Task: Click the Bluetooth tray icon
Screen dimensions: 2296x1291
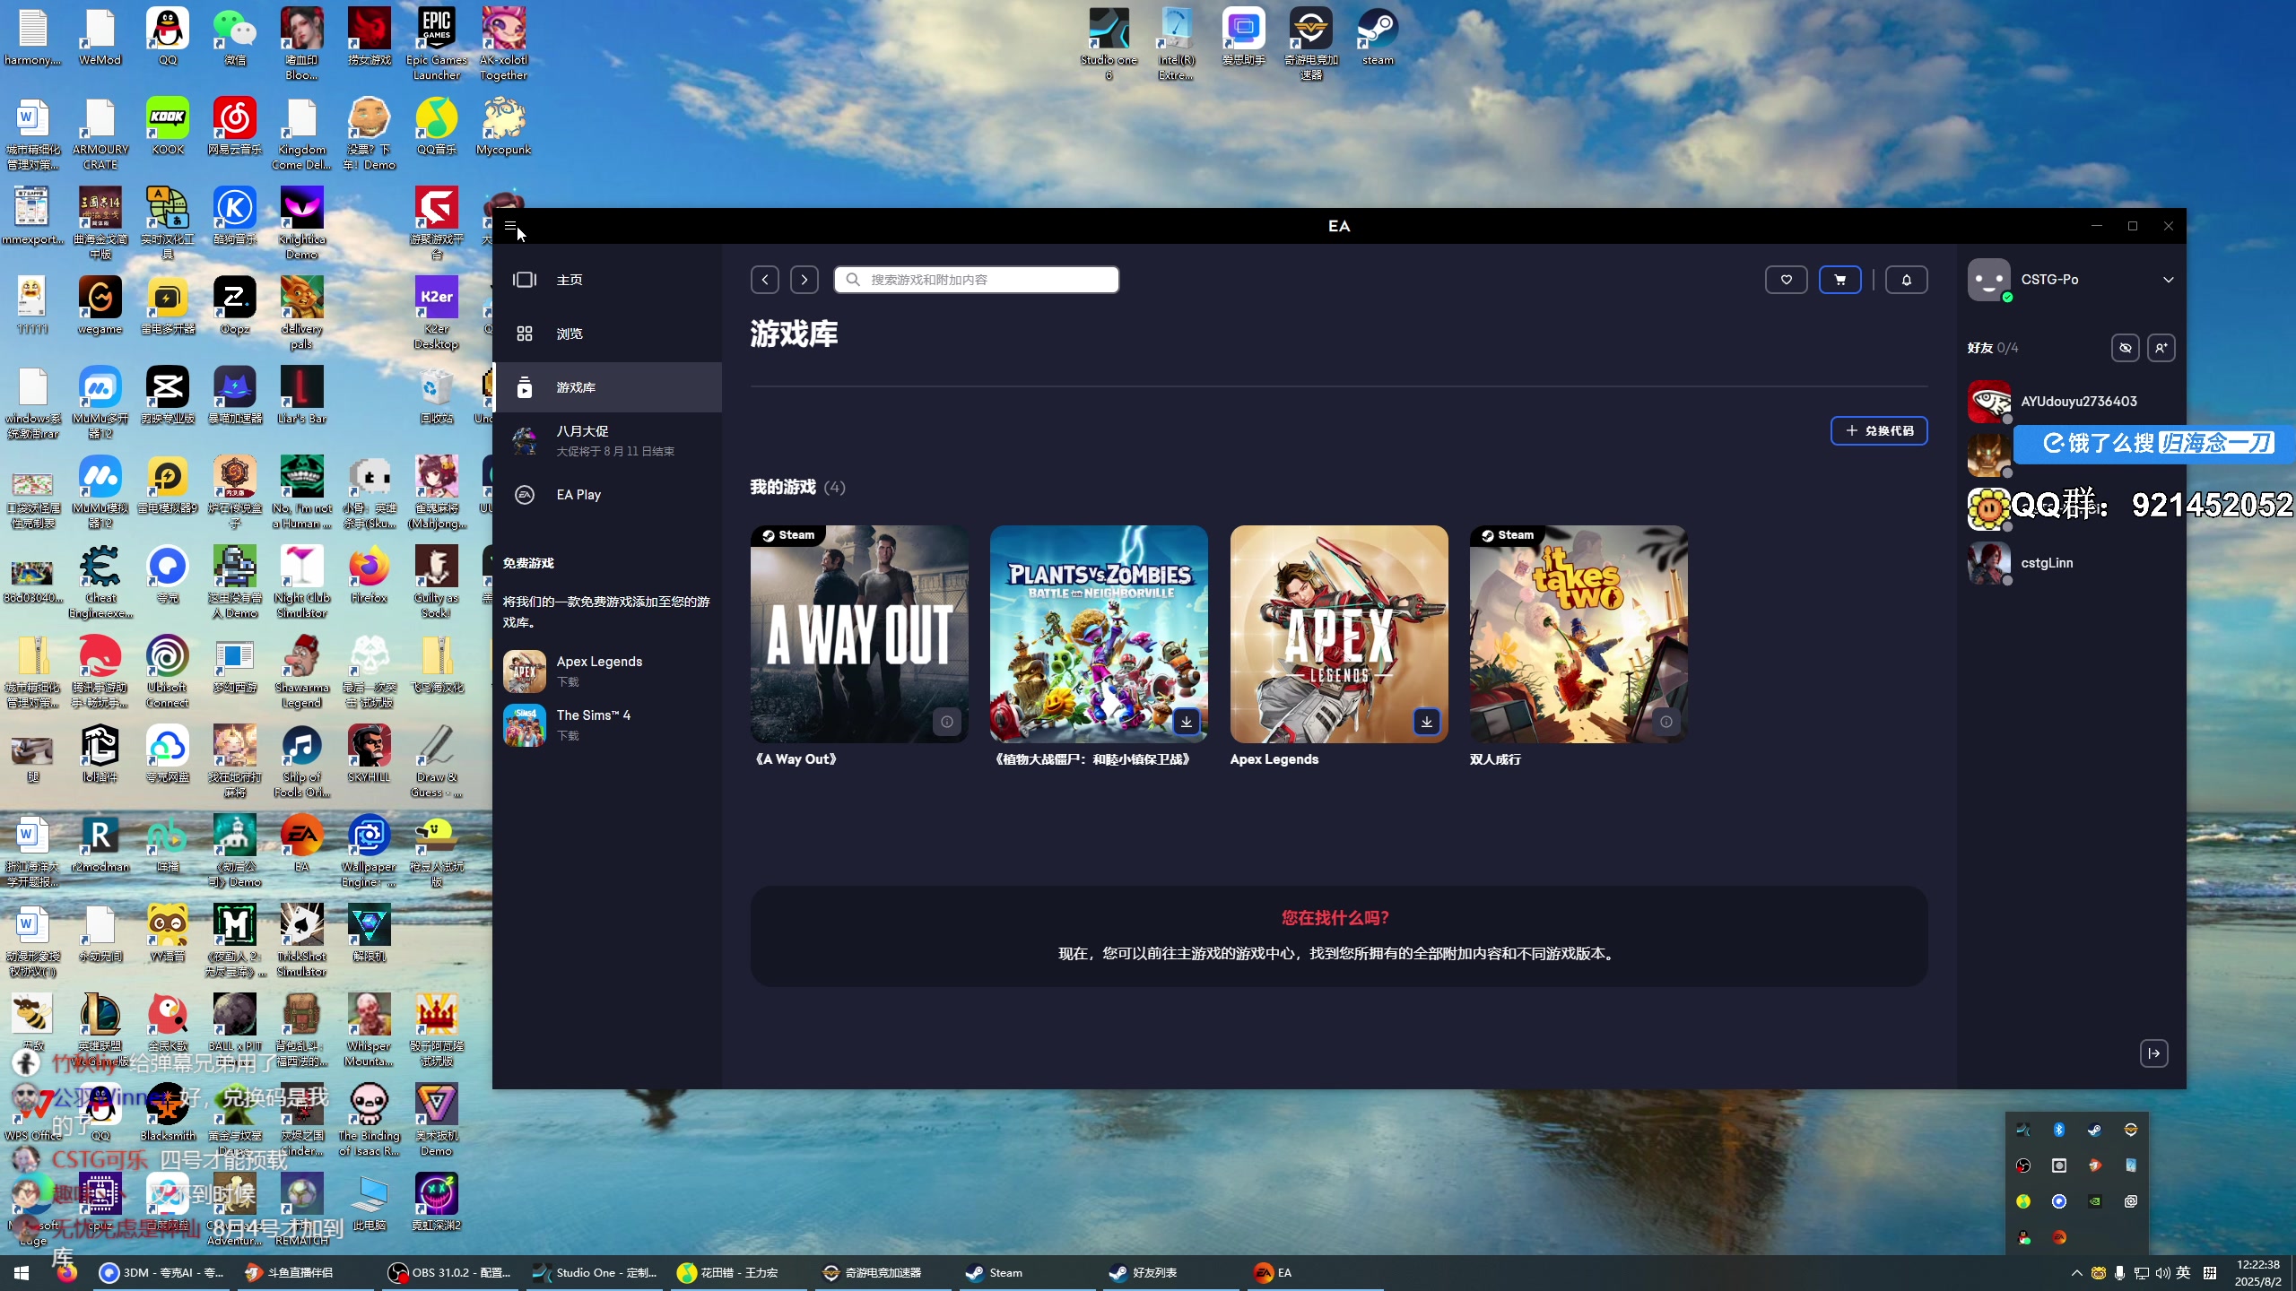Action: click(x=2059, y=1130)
